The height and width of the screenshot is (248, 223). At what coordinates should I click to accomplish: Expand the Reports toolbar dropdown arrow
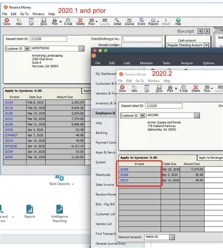click(x=158, y=22)
